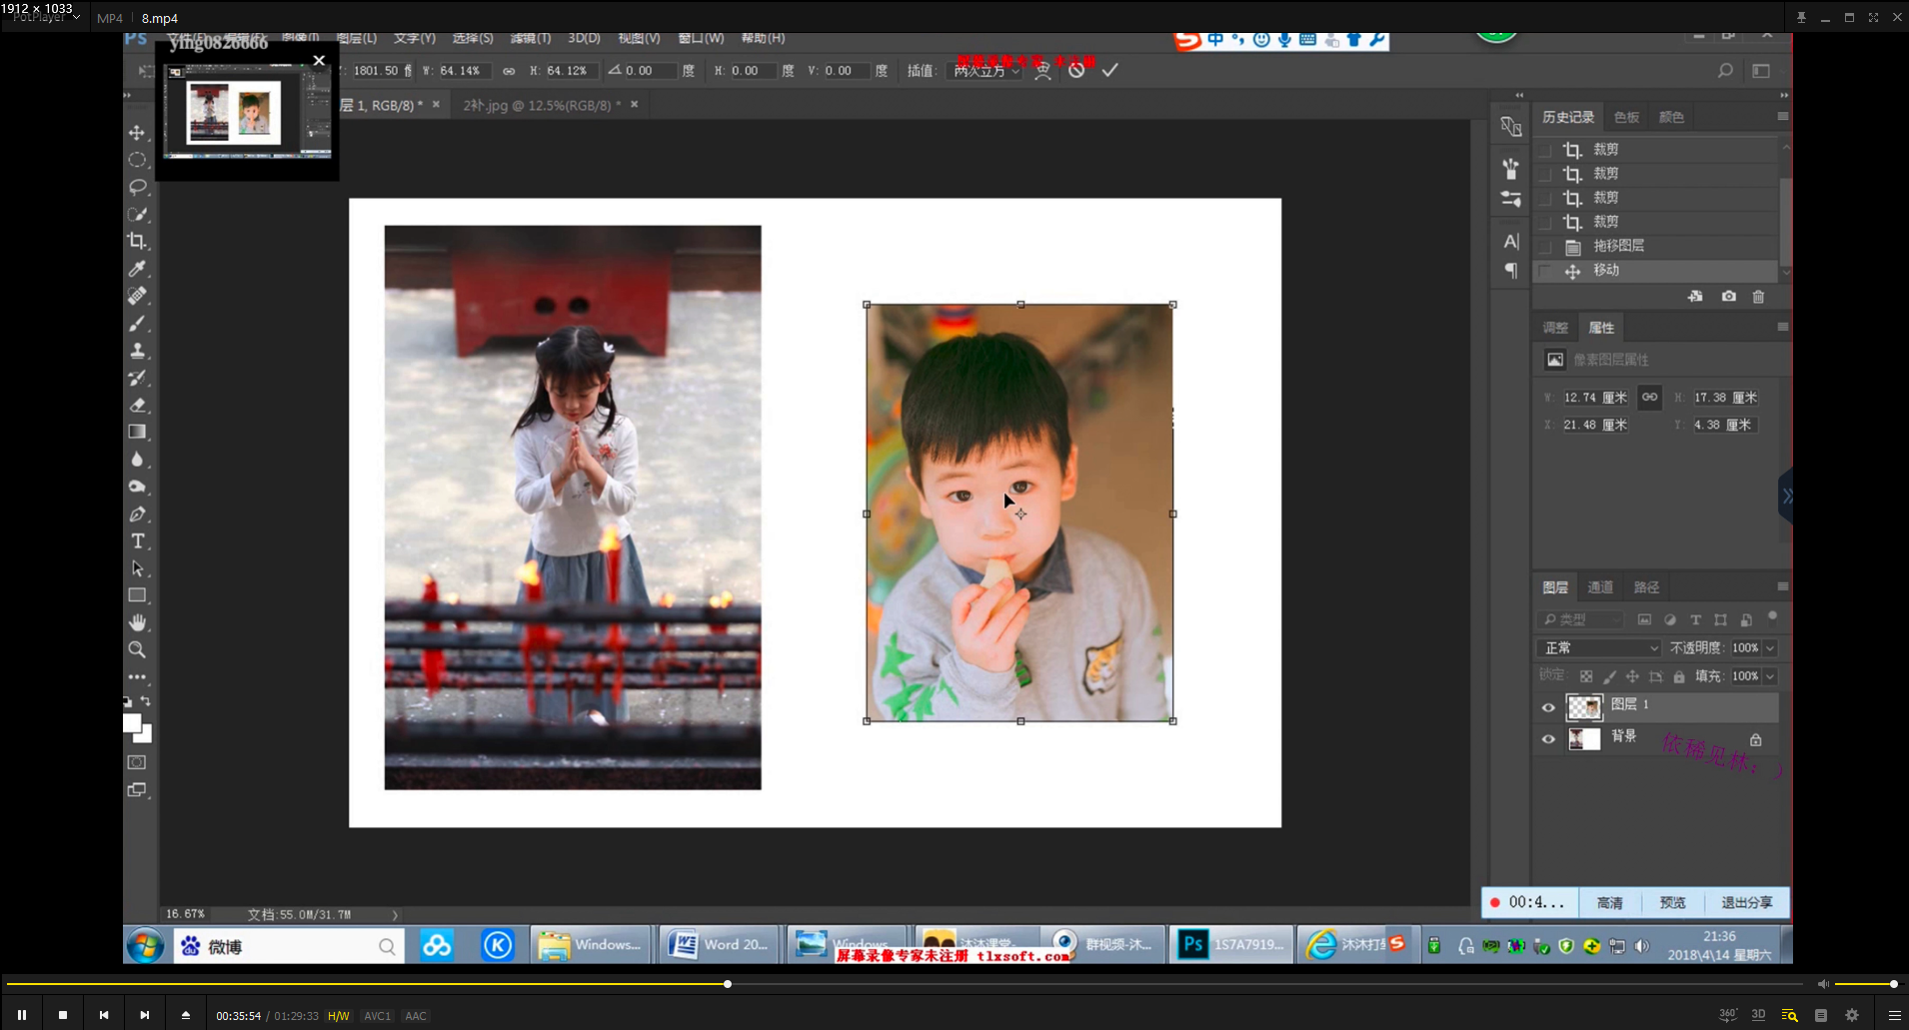The height and width of the screenshot is (1030, 1909).
Task: Select the Rectangle shape tool
Action: point(137,595)
